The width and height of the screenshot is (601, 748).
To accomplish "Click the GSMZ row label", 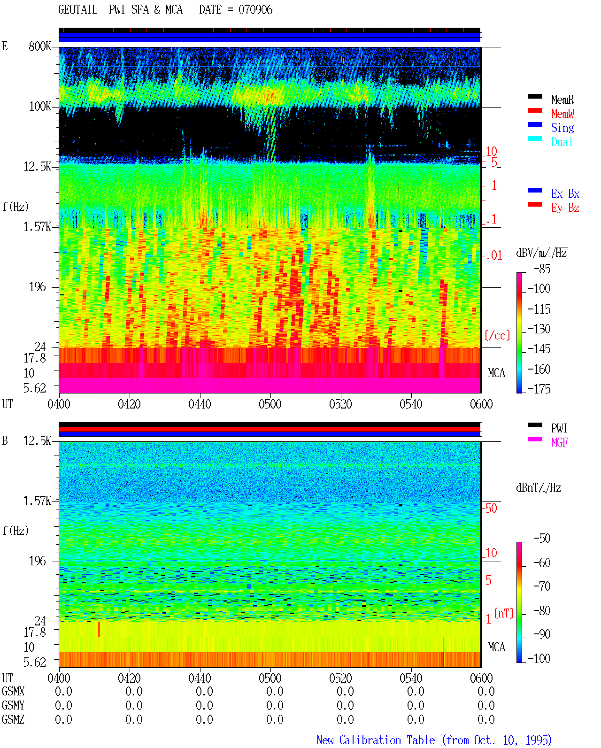I will click(13, 719).
